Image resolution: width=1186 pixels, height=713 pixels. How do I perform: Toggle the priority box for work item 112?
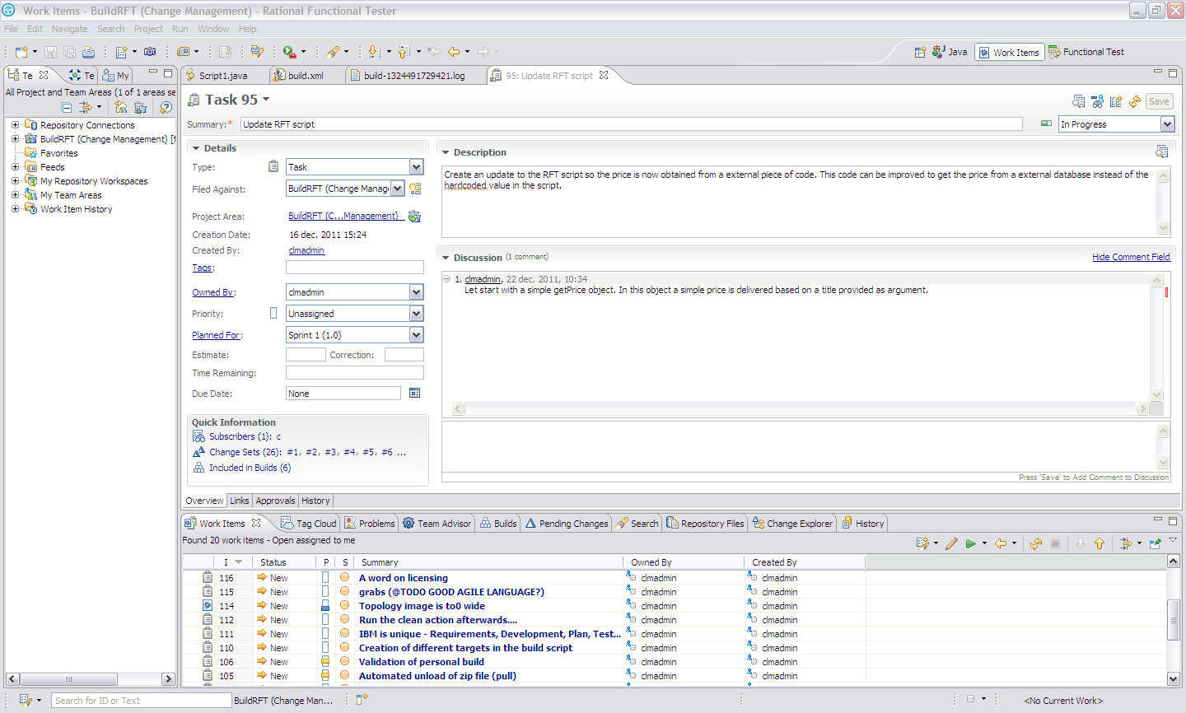point(325,619)
